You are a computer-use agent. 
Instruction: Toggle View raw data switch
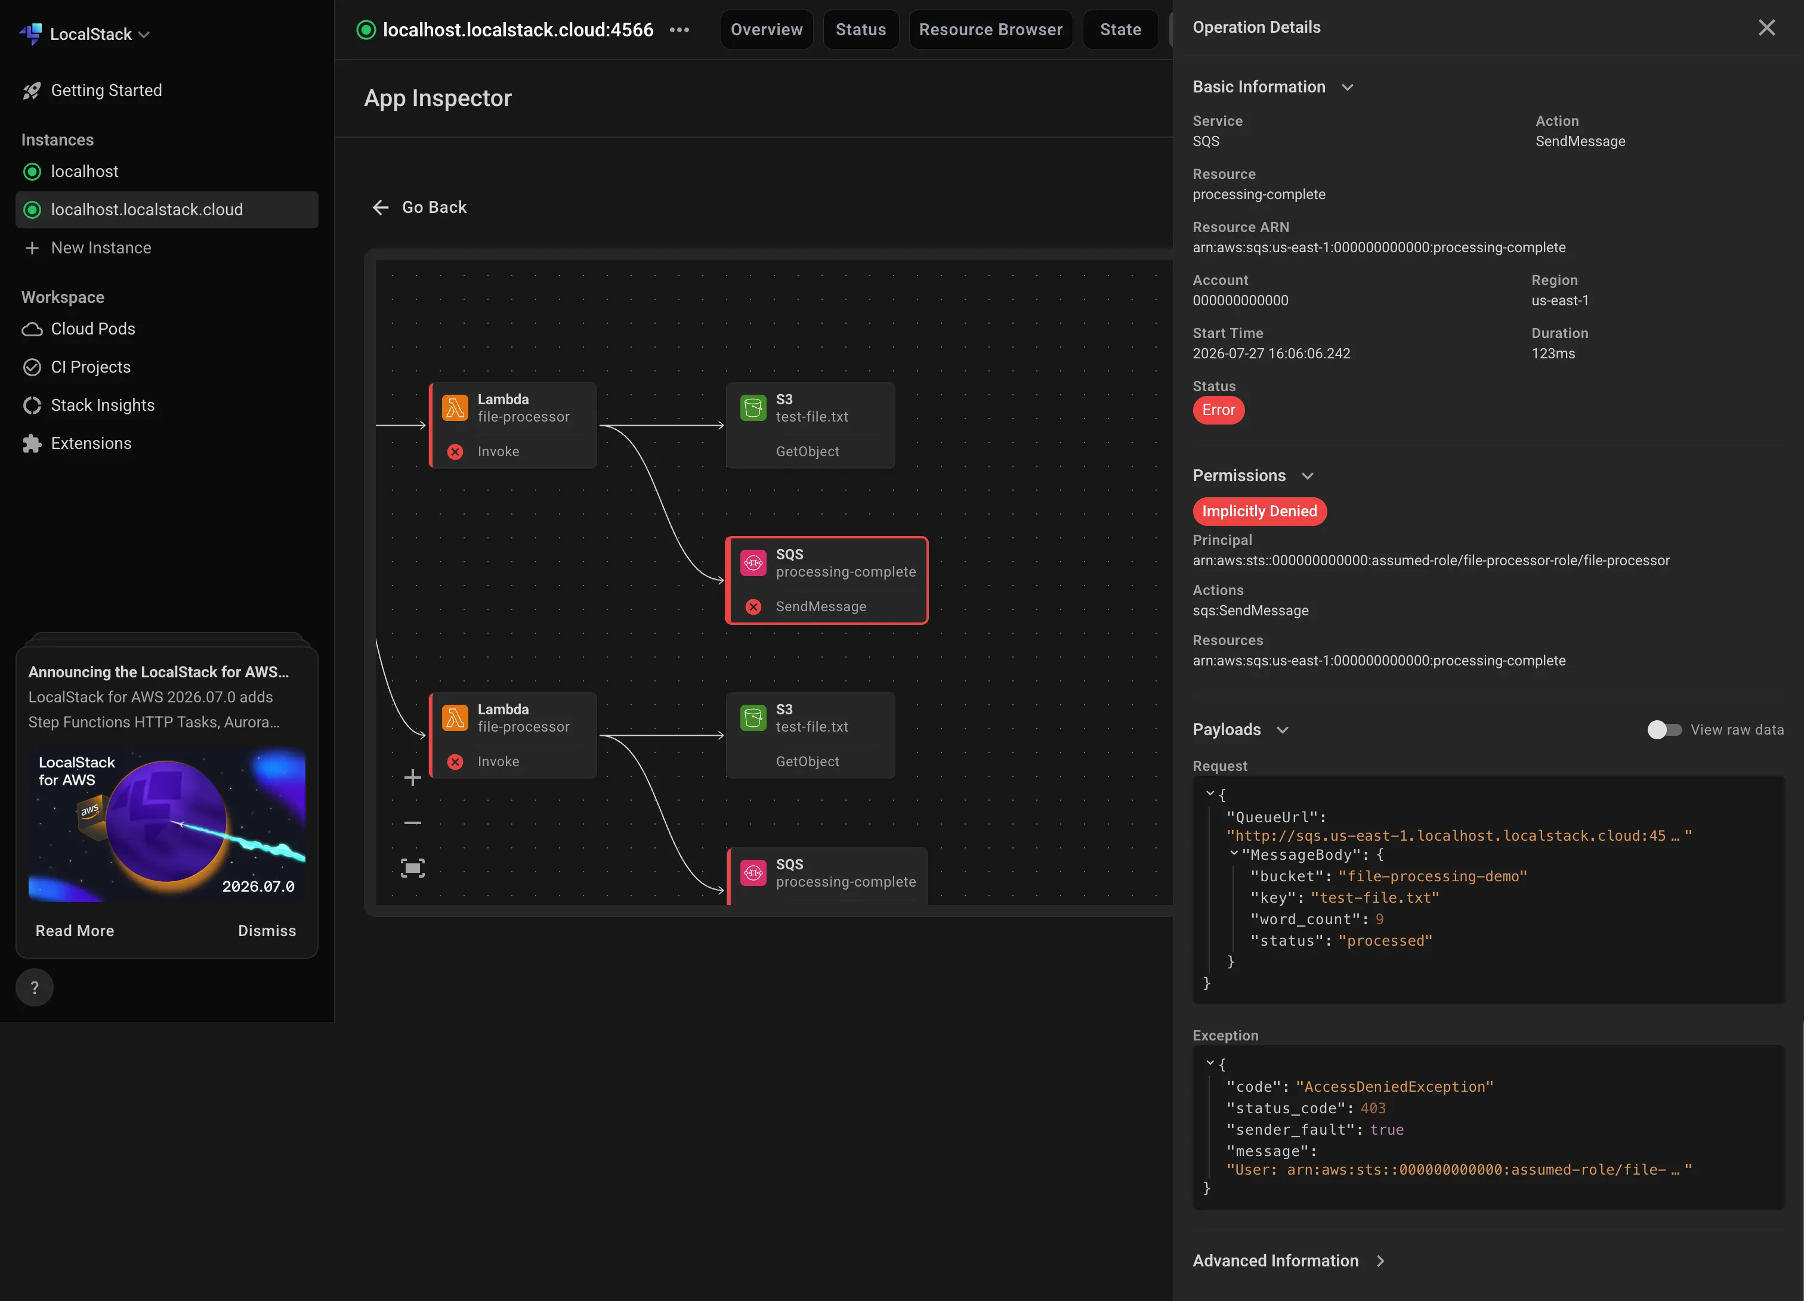pos(1664,730)
